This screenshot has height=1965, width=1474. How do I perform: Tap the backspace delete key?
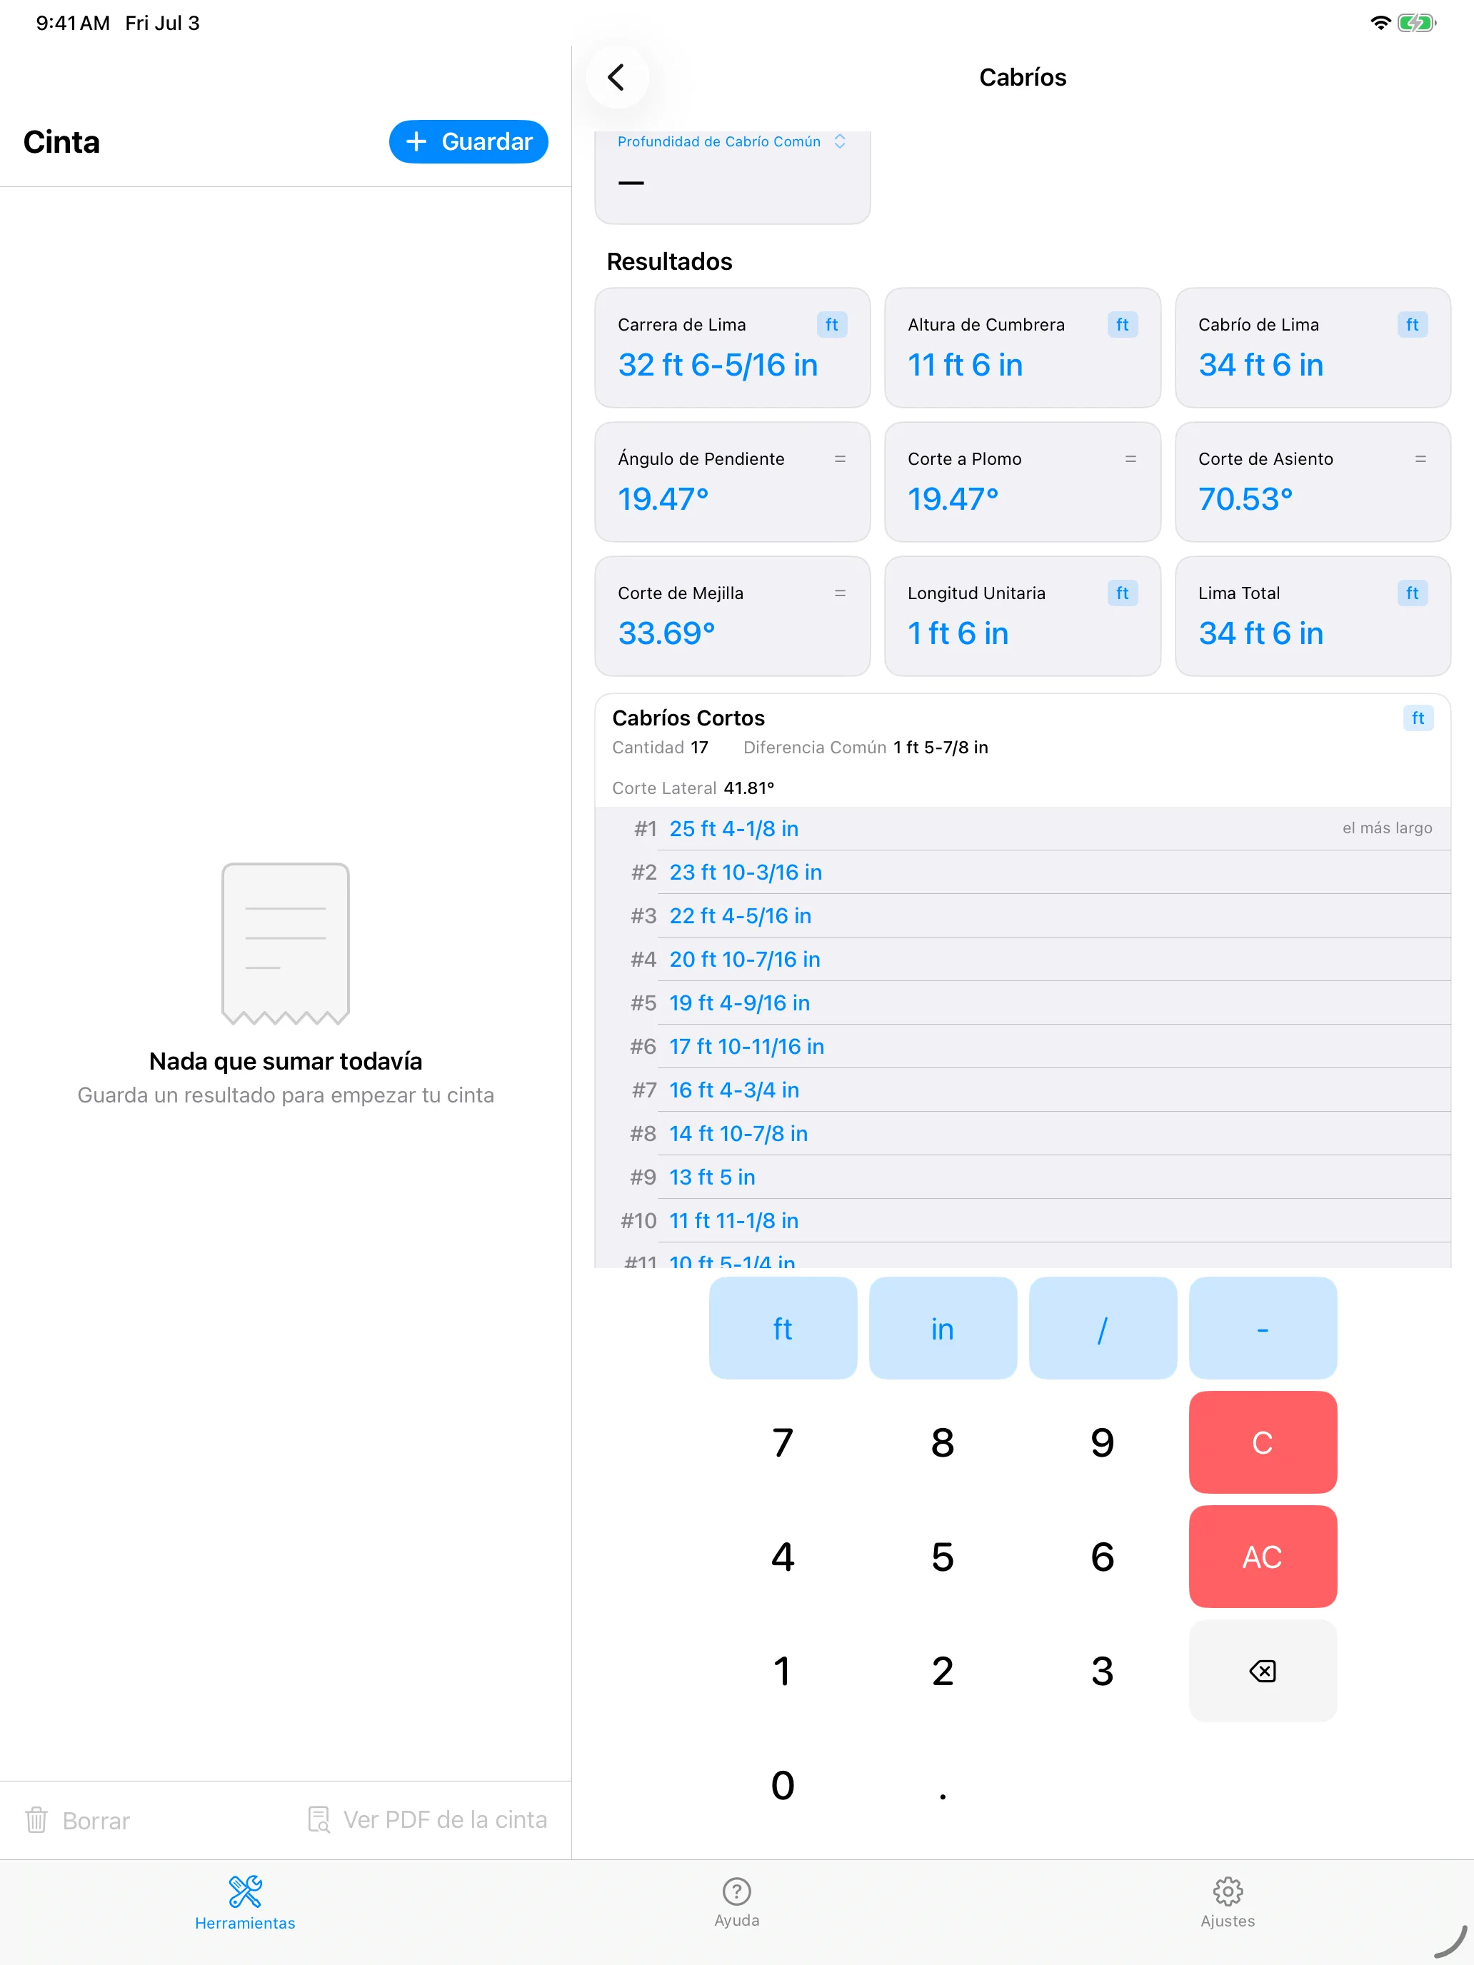coord(1263,1671)
